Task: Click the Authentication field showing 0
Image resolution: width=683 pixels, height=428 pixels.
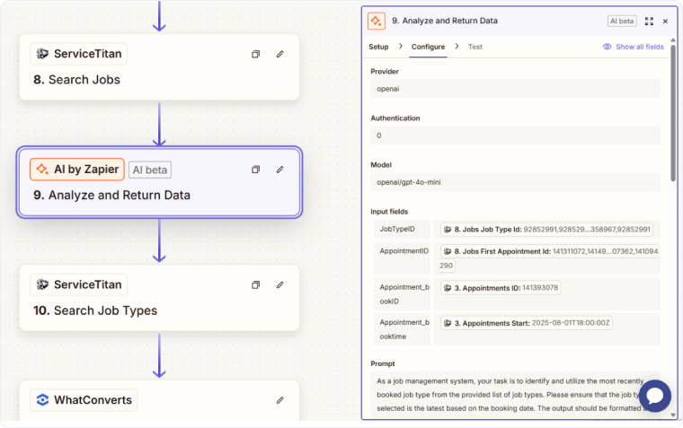Action: (515, 135)
